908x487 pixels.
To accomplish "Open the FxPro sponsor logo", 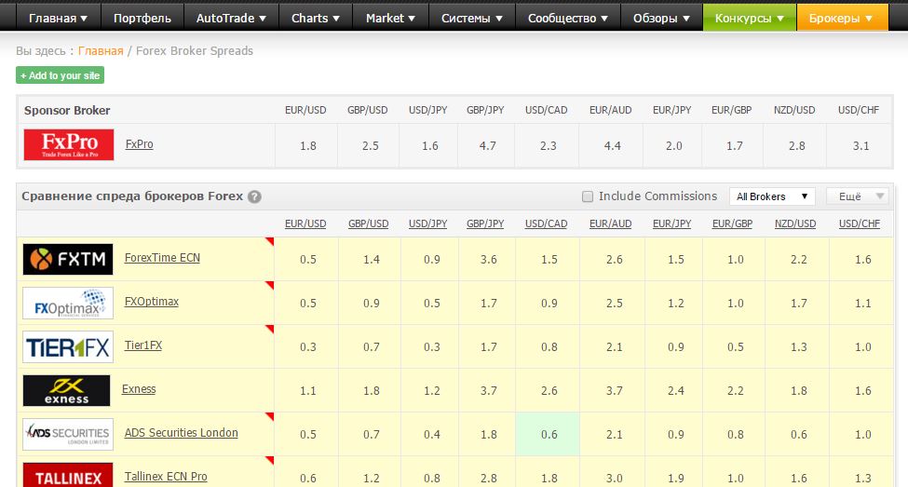I will [x=69, y=144].
